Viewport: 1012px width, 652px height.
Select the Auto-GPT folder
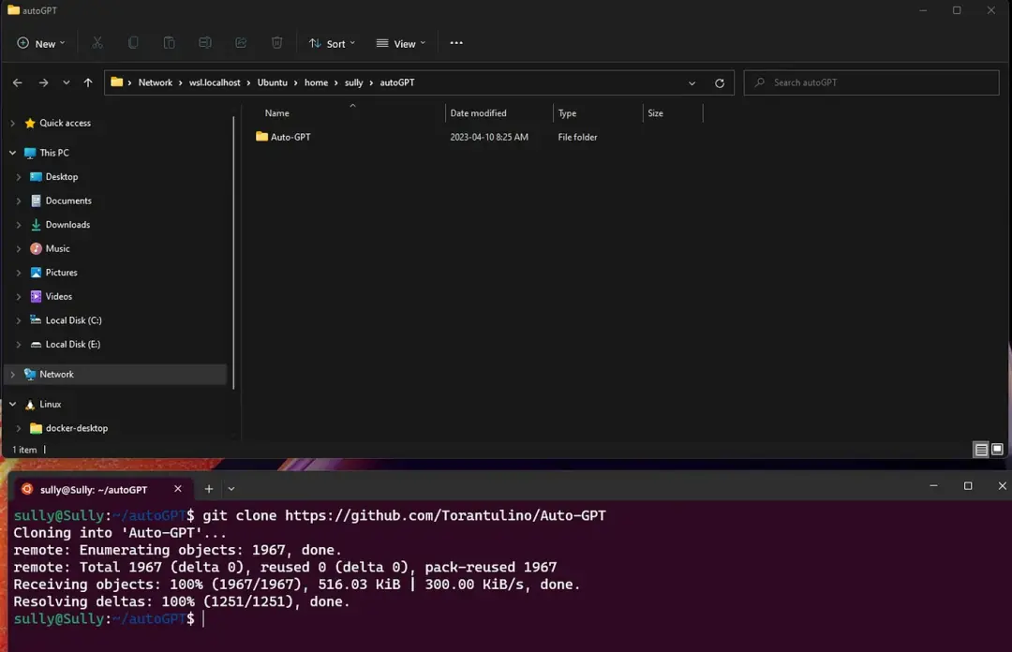point(290,137)
